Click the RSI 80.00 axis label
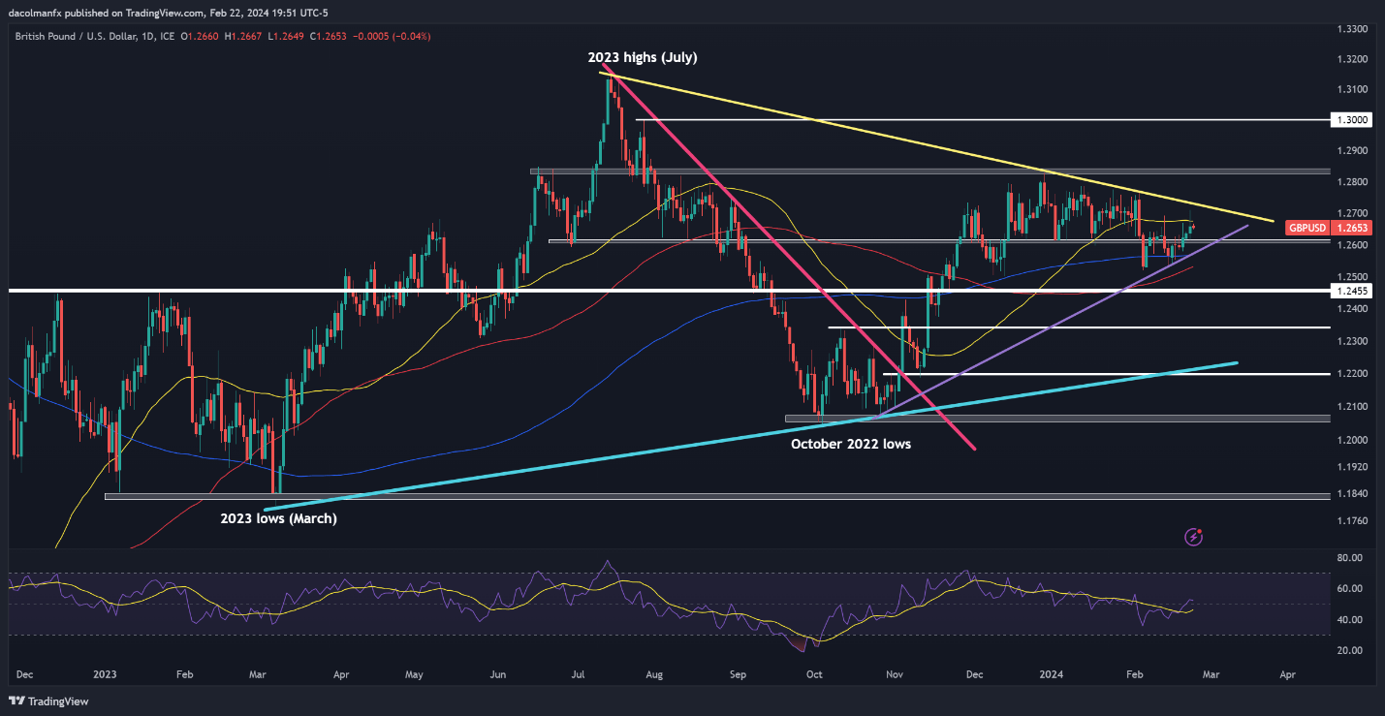The width and height of the screenshot is (1385, 716). (1349, 558)
